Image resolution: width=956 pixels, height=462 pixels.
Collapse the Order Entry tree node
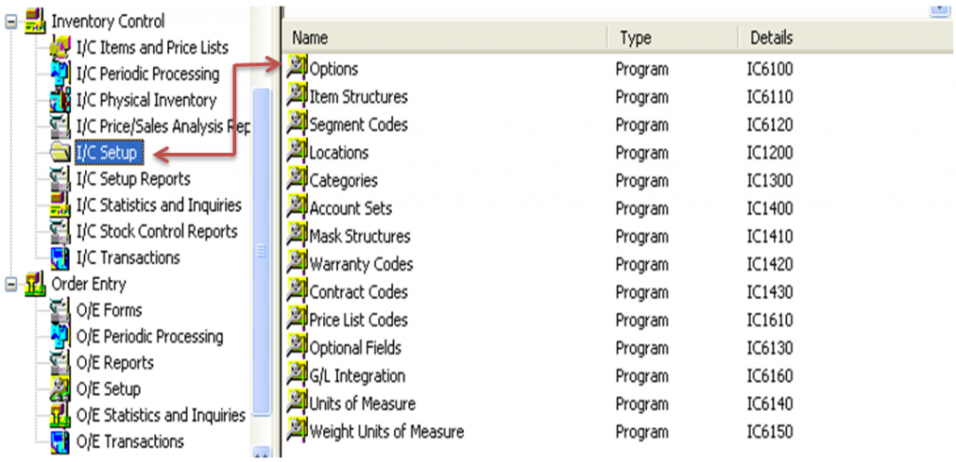(x=10, y=285)
